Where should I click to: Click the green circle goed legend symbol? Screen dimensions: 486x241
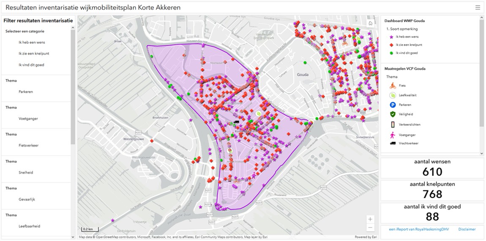click(x=391, y=53)
